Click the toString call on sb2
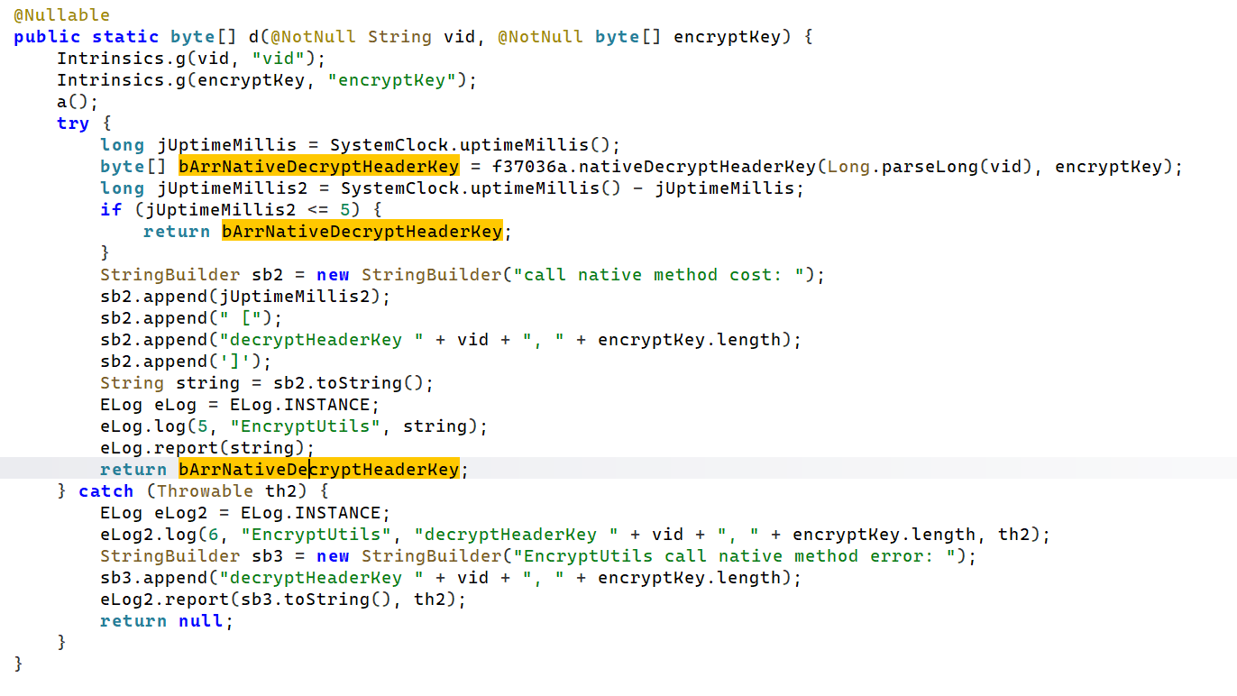1237x696 pixels. click(x=375, y=383)
